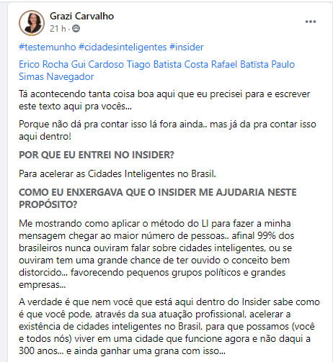Open Grazi Carvalho's profile picture

[x=32, y=23]
